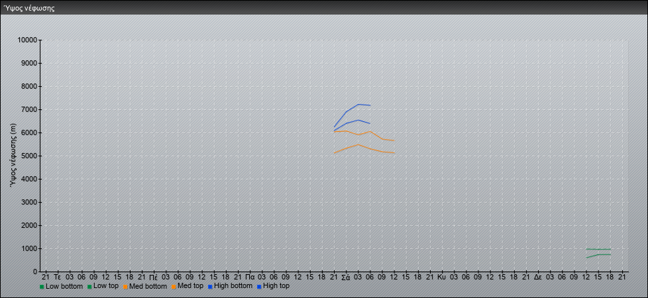Image resolution: width=648 pixels, height=298 pixels.
Task: Select the 'Med bottom' legend label
Action: click(148, 286)
